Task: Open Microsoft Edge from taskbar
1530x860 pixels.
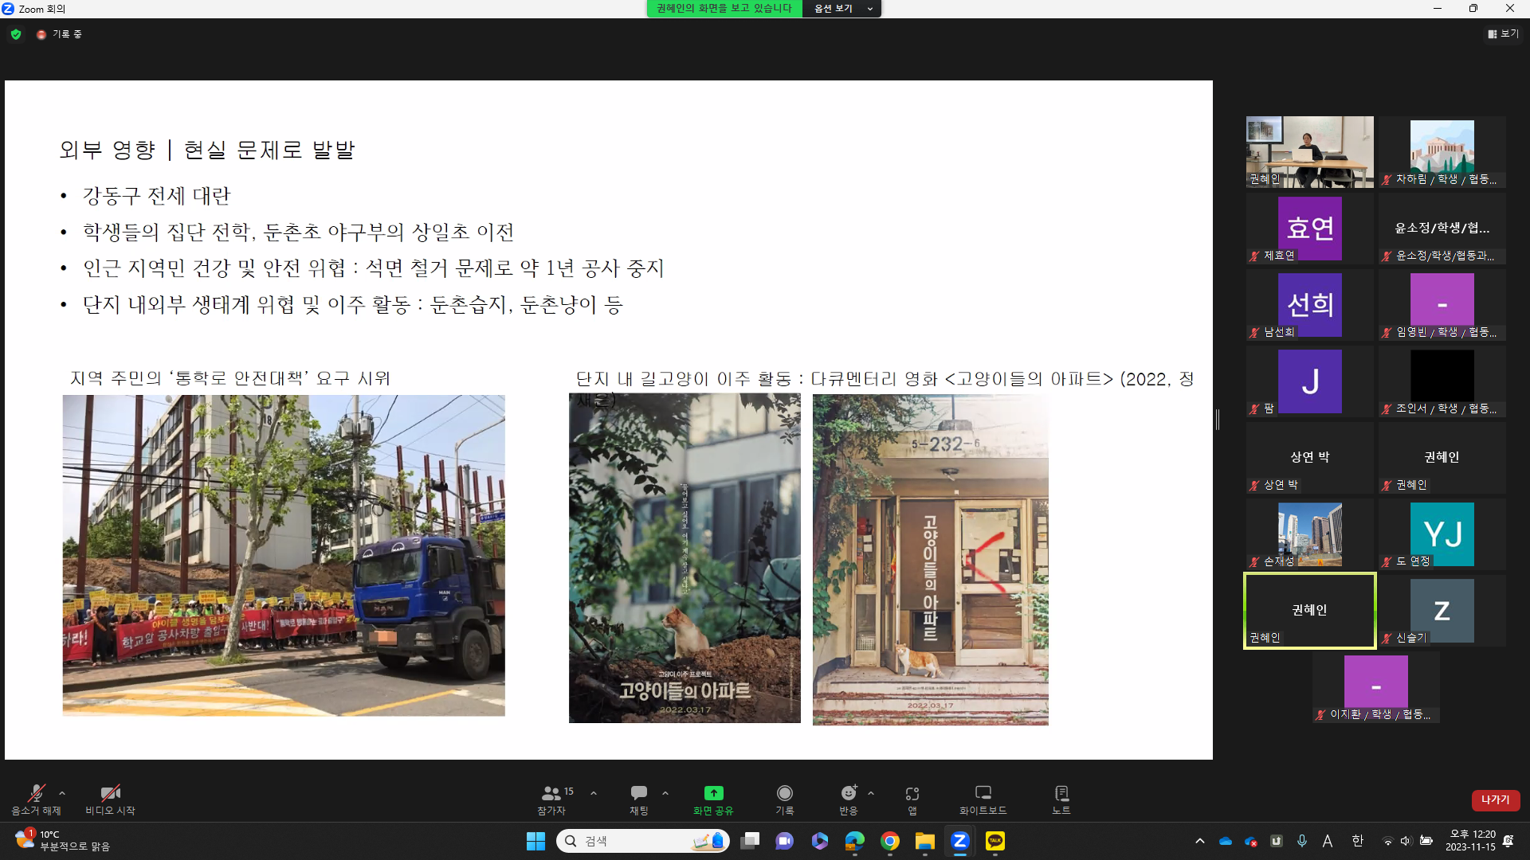Action: coord(855,841)
